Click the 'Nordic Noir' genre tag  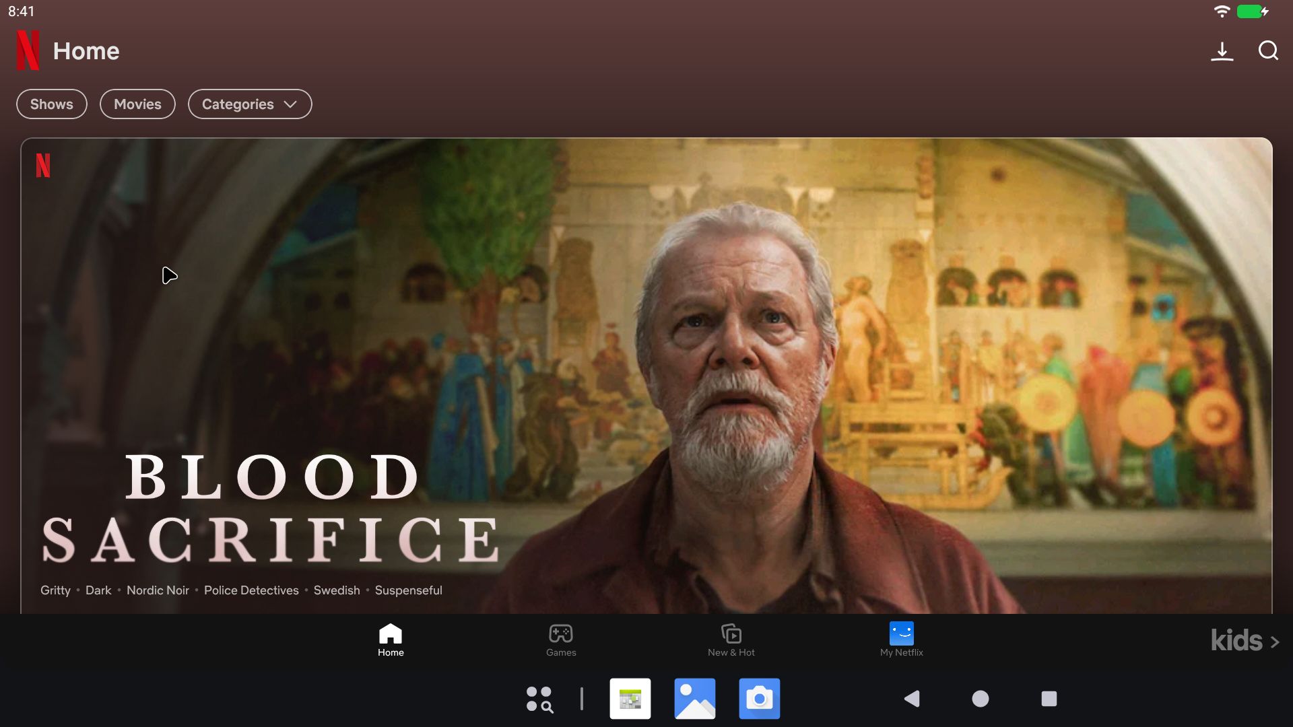pyautogui.click(x=158, y=590)
